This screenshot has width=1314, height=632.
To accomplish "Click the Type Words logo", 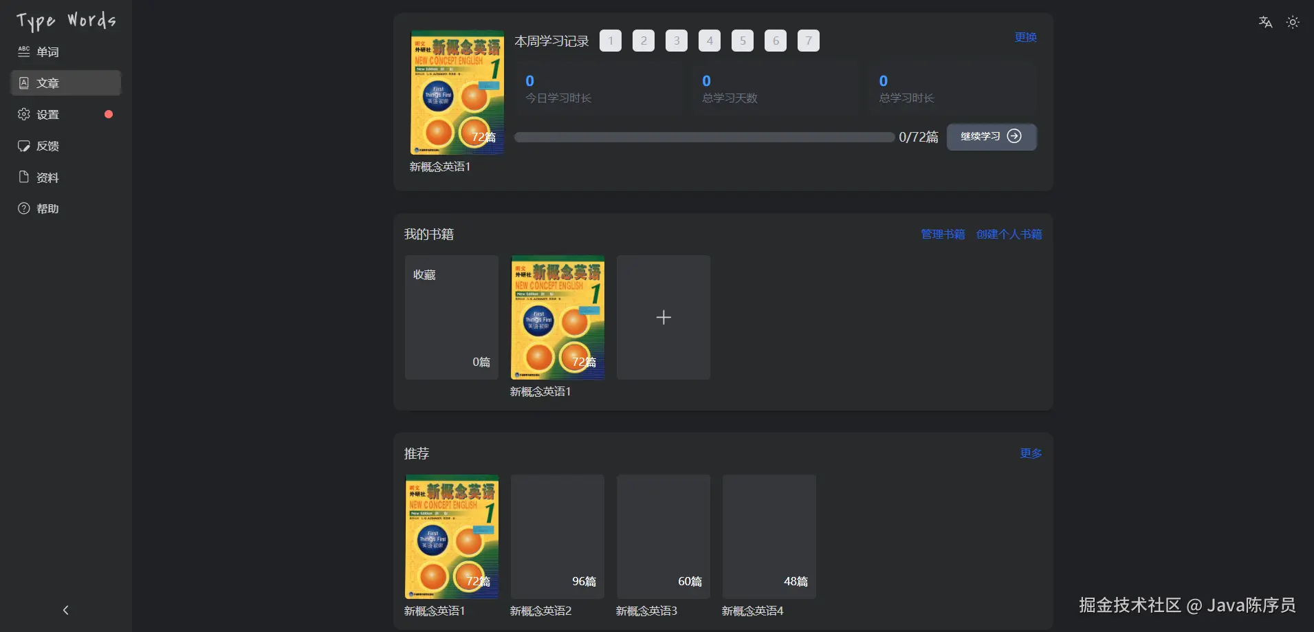I will pyautogui.click(x=66, y=21).
